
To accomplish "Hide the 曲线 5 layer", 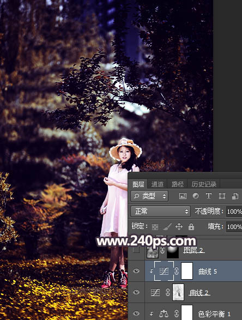I will click(x=136, y=271).
